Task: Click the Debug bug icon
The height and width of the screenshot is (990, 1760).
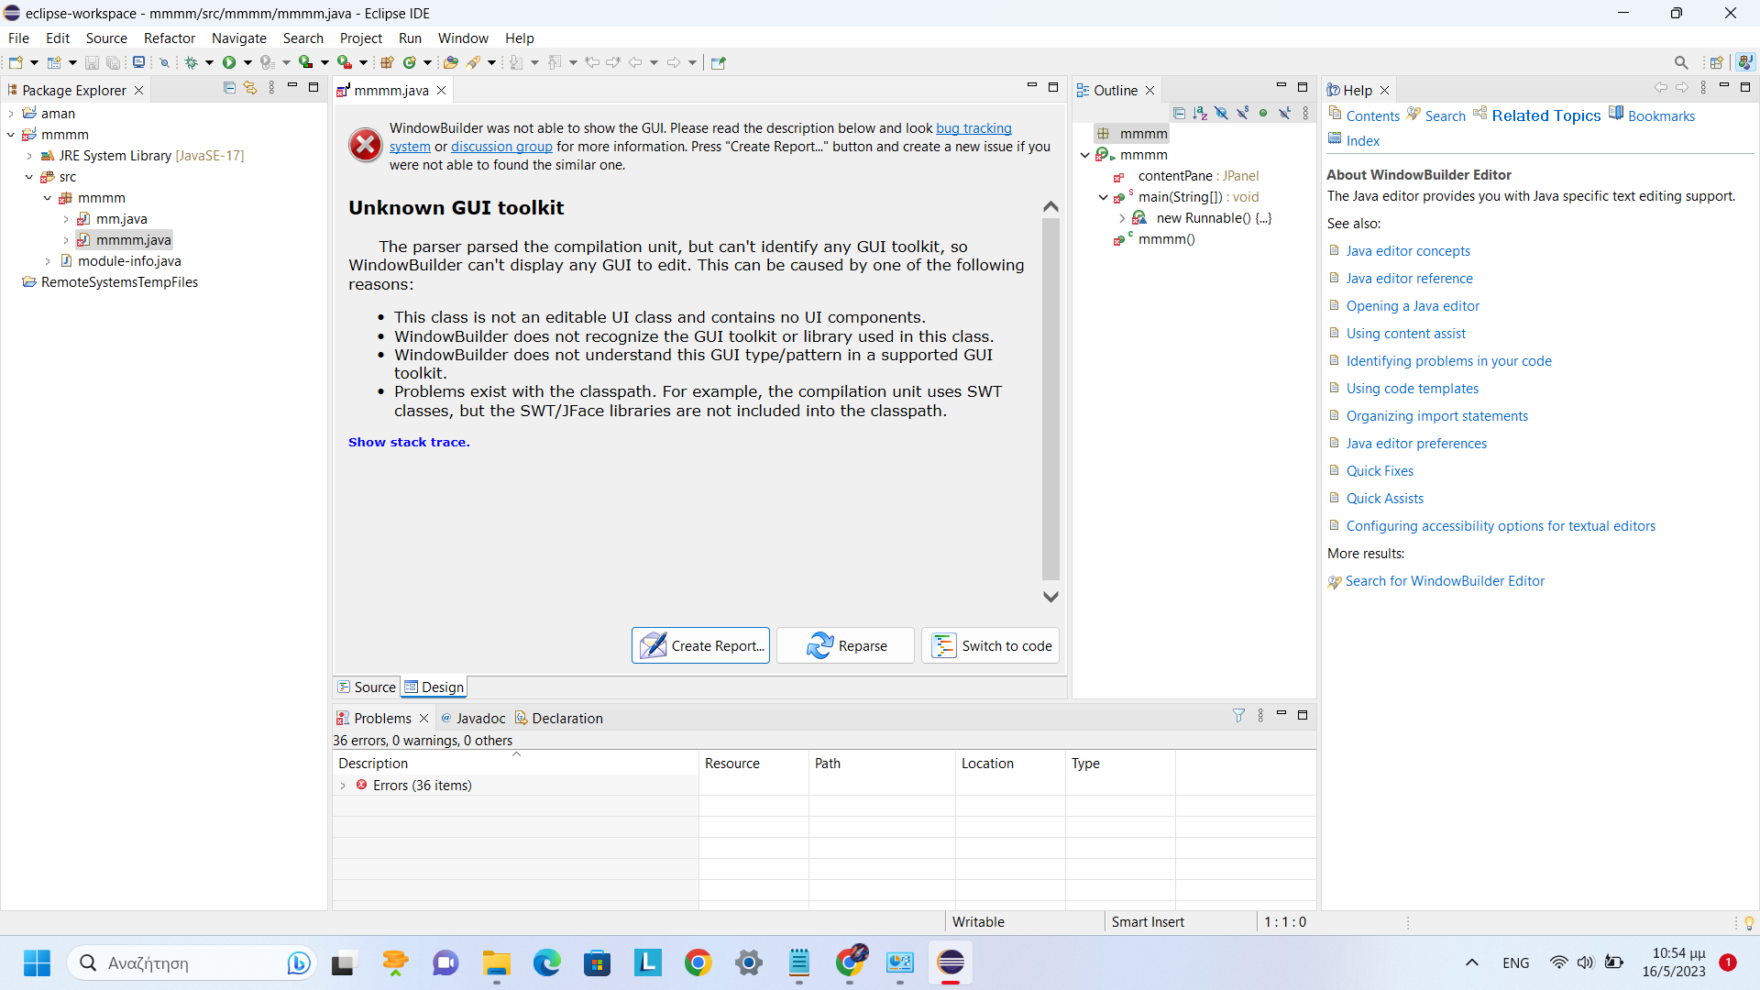Action: click(x=192, y=62)
